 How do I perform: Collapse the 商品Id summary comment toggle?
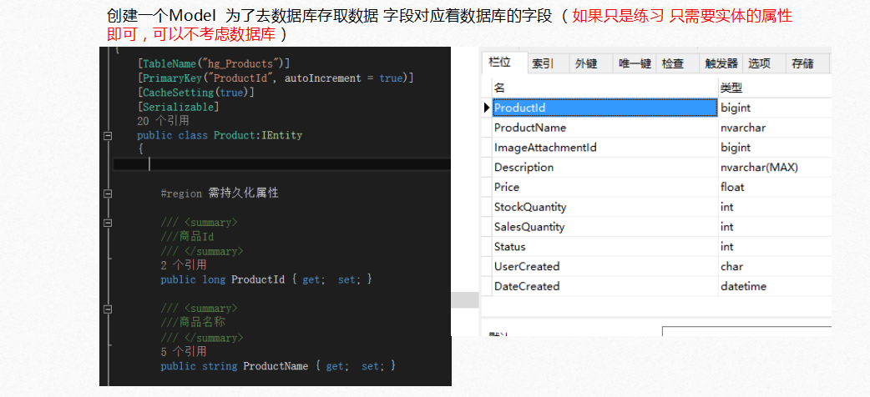tap(109, 223)
